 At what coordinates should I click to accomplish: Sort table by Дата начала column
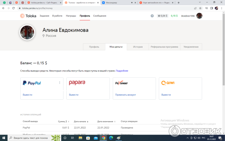click(81, 121)
